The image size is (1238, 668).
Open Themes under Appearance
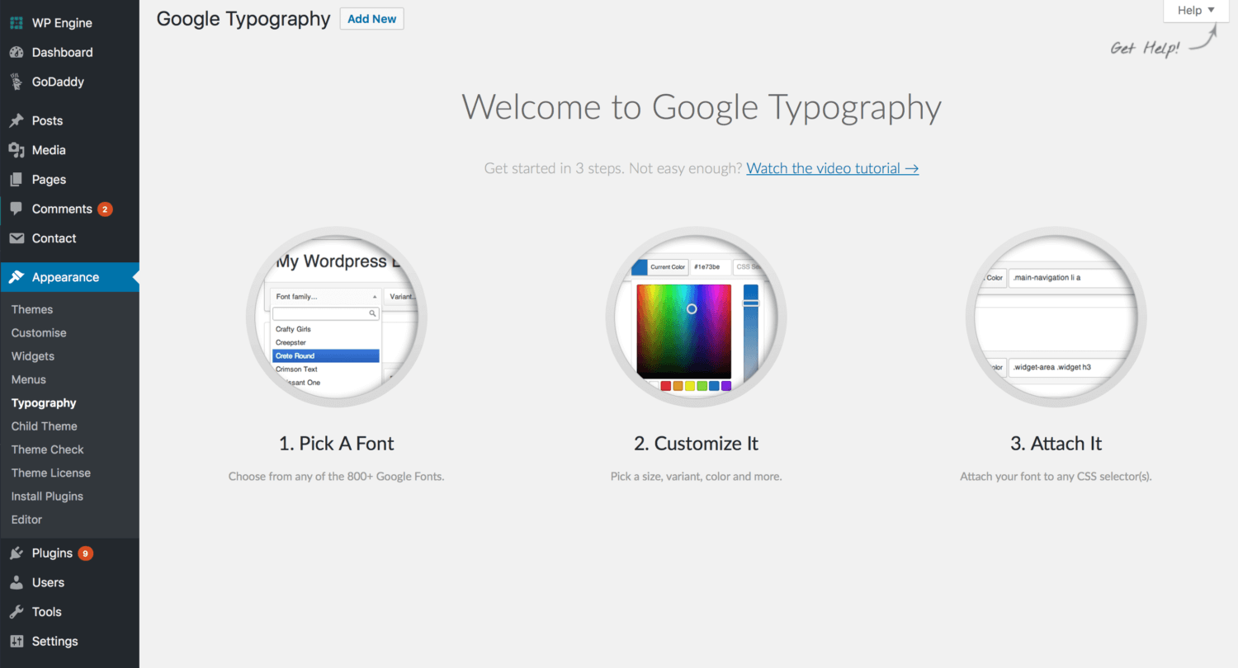coord(32,309)
